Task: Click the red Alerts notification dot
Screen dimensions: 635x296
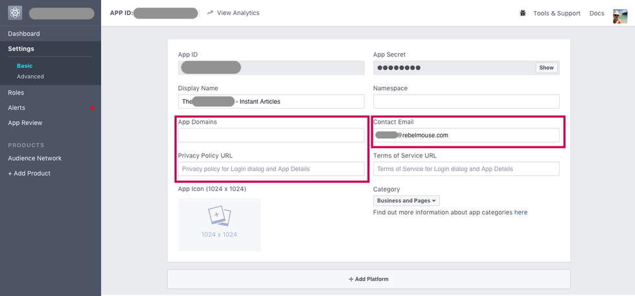Action: (x=93, y=108)
